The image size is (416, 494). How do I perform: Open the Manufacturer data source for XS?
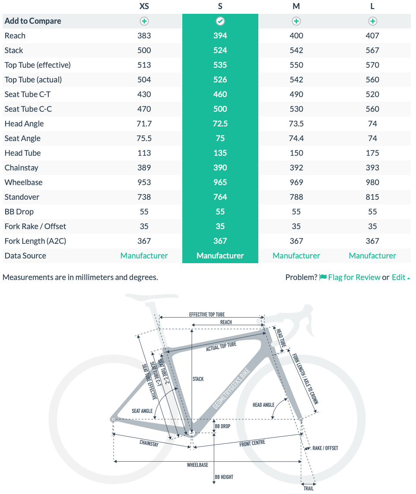pos(144,255)
